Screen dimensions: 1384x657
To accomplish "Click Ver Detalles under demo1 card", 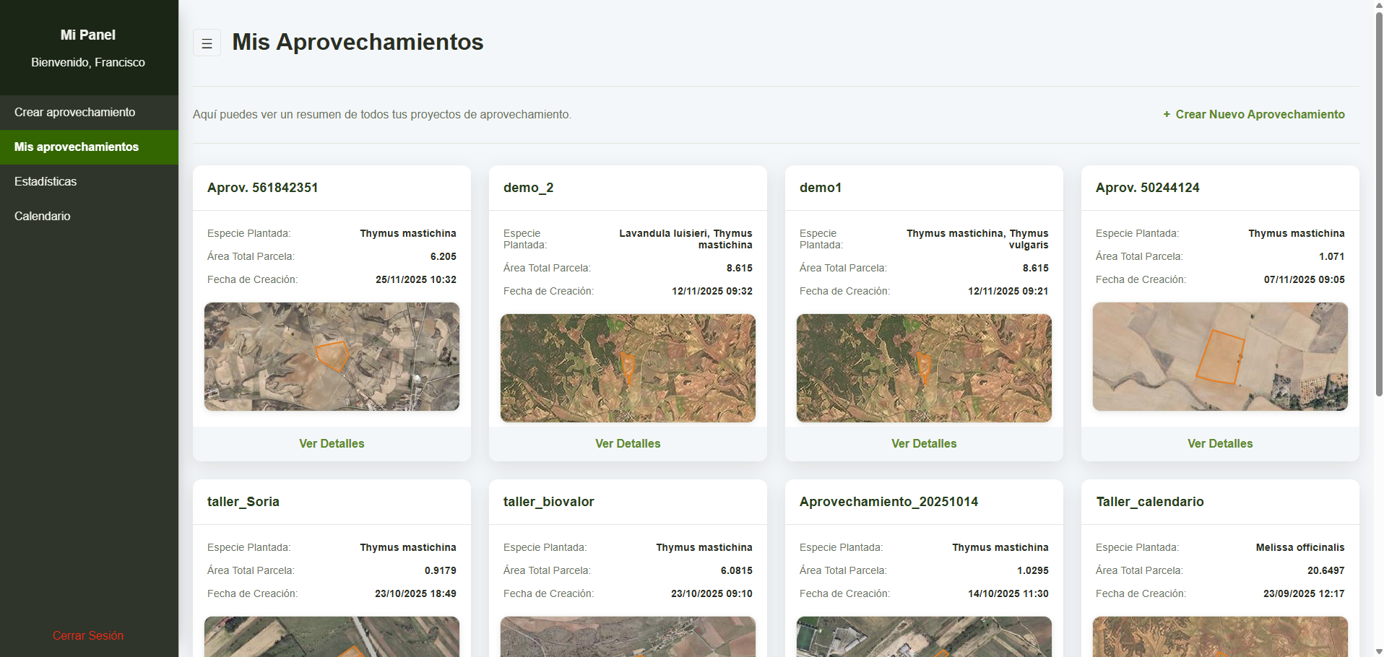I will [x=924, y=443].
